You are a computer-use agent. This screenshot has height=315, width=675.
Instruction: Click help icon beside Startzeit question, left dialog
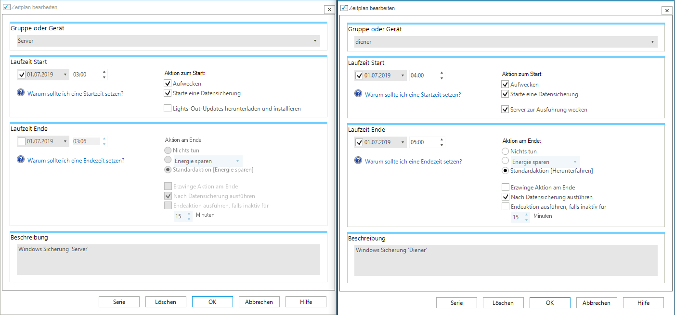(x=21, y=93)
